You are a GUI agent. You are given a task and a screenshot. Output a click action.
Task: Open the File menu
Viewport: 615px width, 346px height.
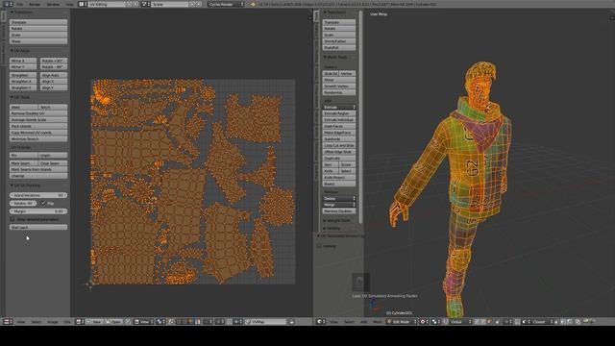click(19, 4)
